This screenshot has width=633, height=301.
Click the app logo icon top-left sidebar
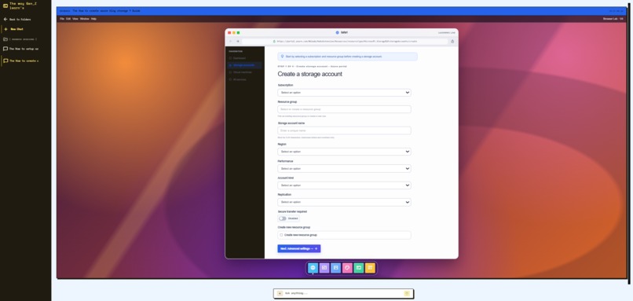tap(5, 6)
